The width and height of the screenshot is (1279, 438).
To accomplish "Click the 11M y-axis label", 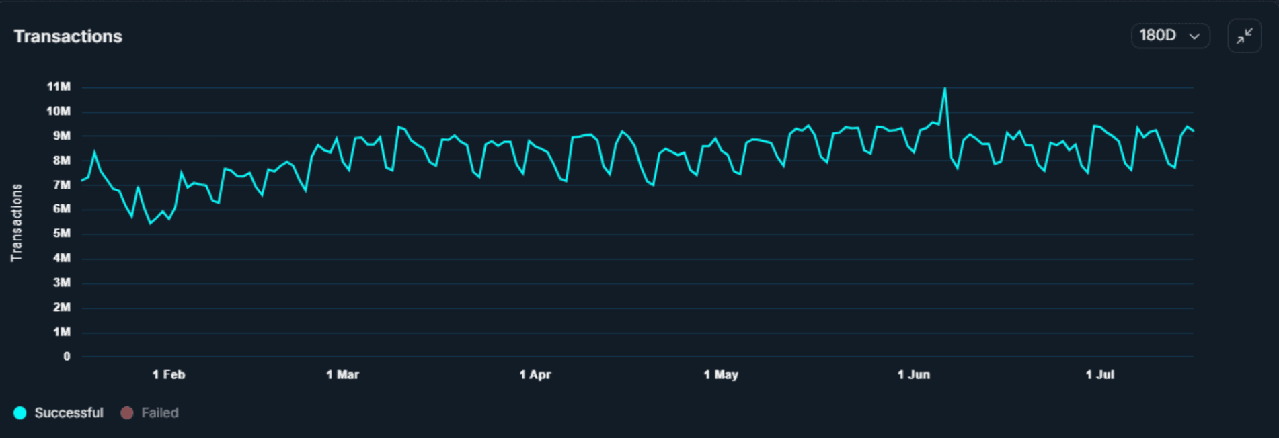I will click(59, 87).
